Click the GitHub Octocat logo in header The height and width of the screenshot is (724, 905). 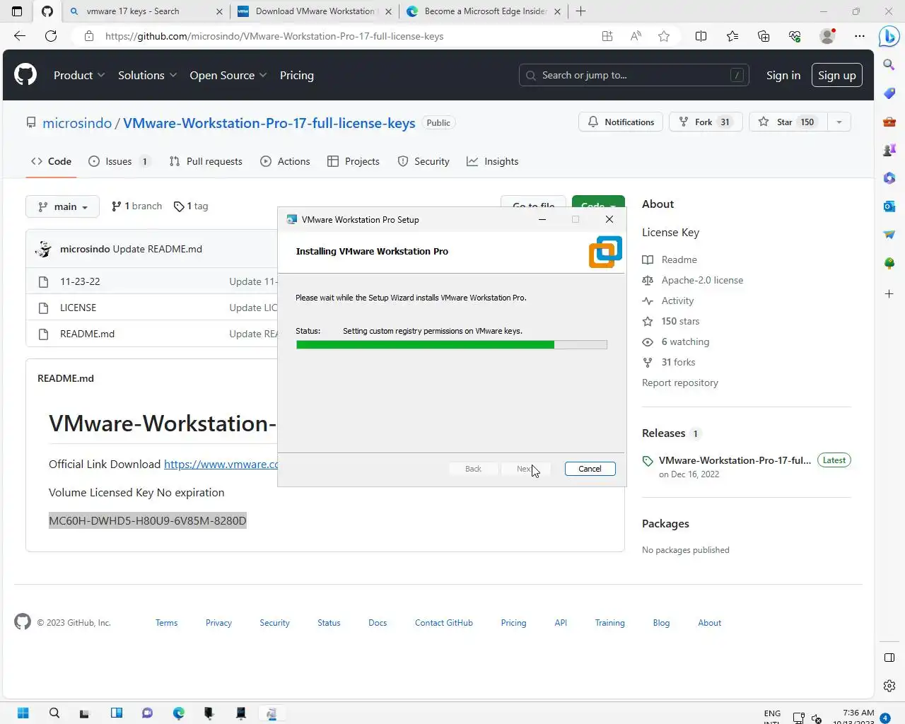click(x=25, y=74)
